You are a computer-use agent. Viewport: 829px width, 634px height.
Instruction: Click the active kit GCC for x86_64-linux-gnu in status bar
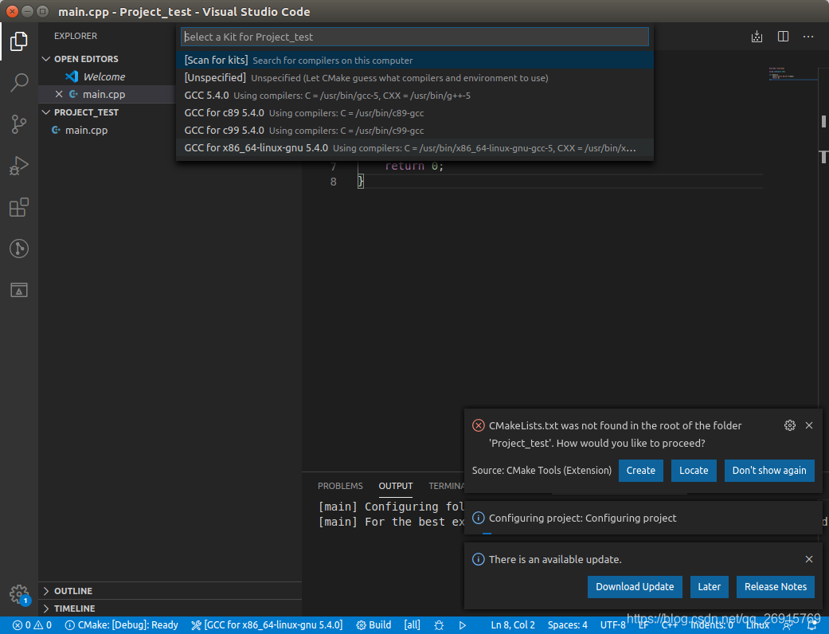click(x=267, y=625)
